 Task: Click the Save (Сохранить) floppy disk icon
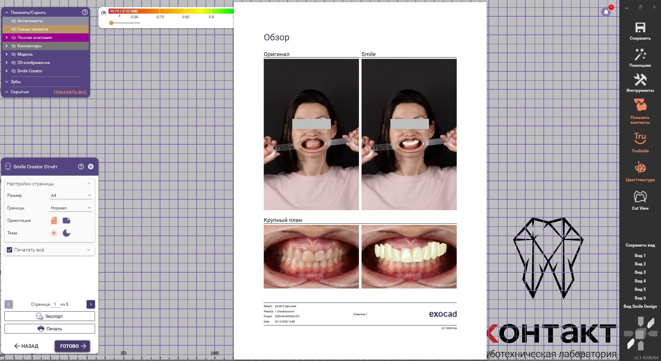[640, 28]
